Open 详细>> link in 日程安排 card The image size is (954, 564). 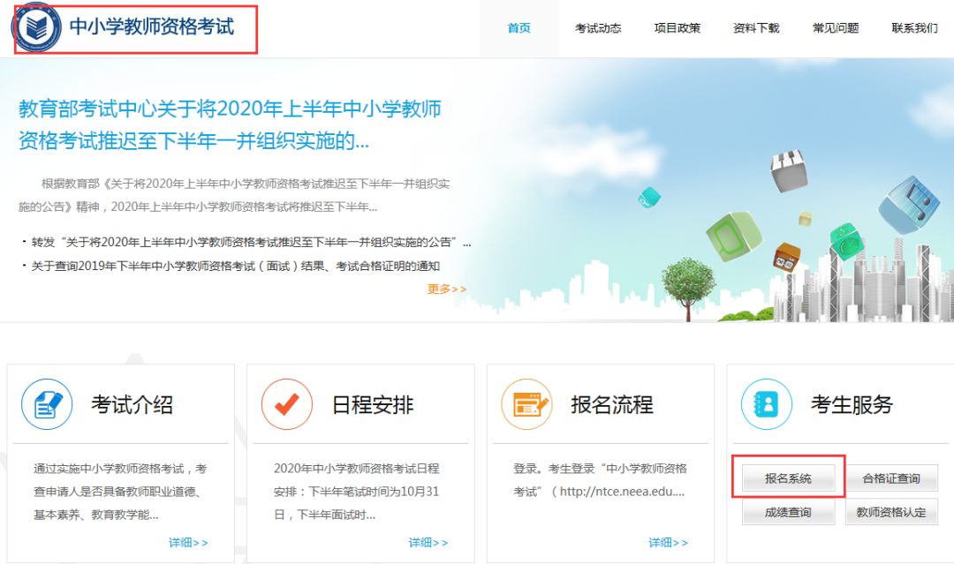click(x=428, y=542)
